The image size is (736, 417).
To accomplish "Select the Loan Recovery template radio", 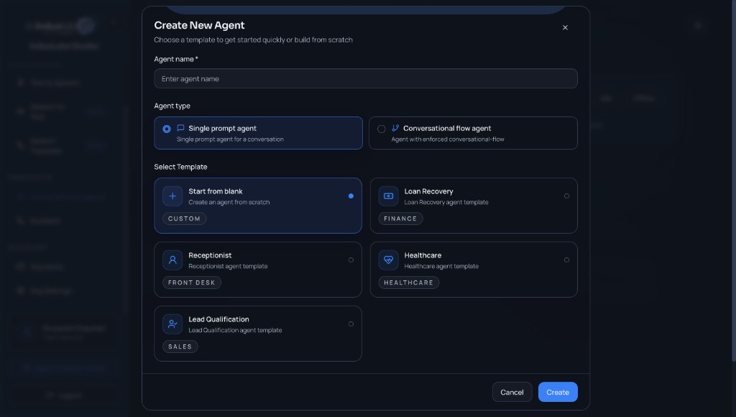I will (566, 196).
